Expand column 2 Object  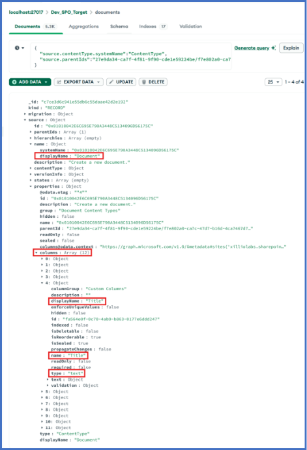[42, 271]
